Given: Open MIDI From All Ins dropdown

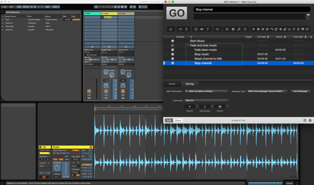Looking at the screenshot, I should [x=92, y=52].
